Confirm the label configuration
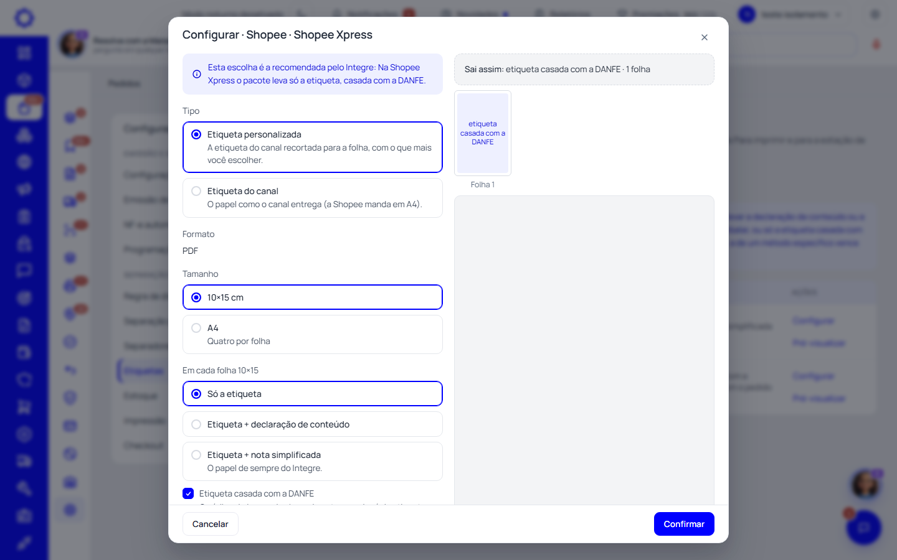Viewport: 897px width, 560px height. click(684, 524)
